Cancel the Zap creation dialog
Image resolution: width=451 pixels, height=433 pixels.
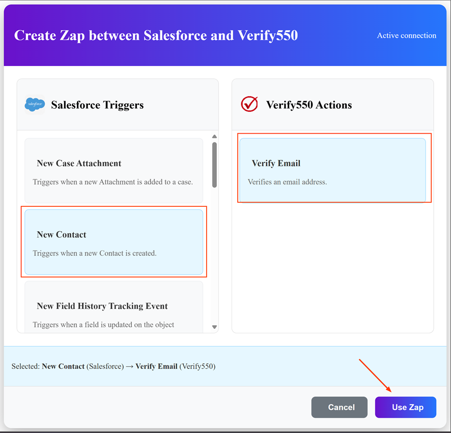coord(340,407)
